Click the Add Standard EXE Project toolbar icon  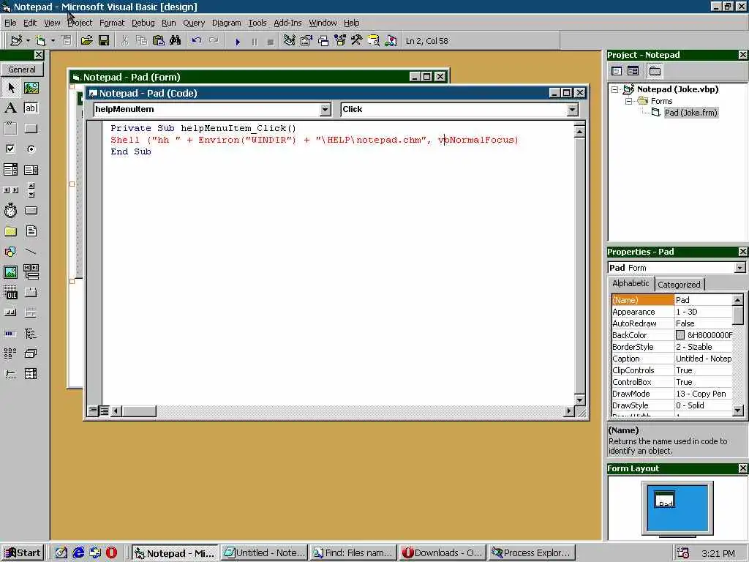click(x=16, y=41)
